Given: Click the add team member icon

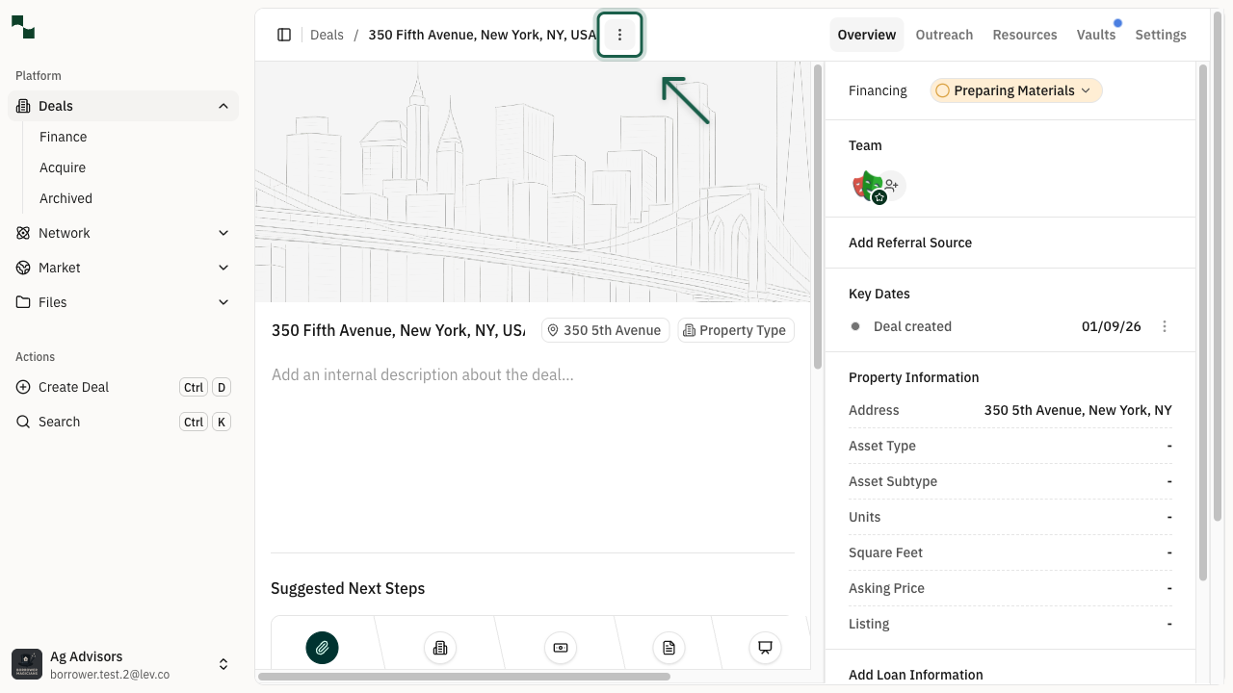Looking at the screenshot, I should (x=892, y=185).
